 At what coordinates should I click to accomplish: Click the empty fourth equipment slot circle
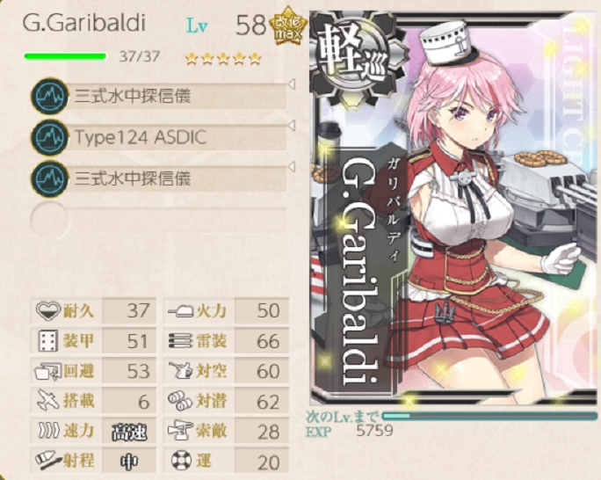[x=50, y=220]
